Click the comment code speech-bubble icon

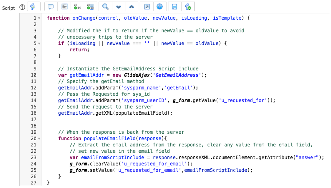click(50, 6)
